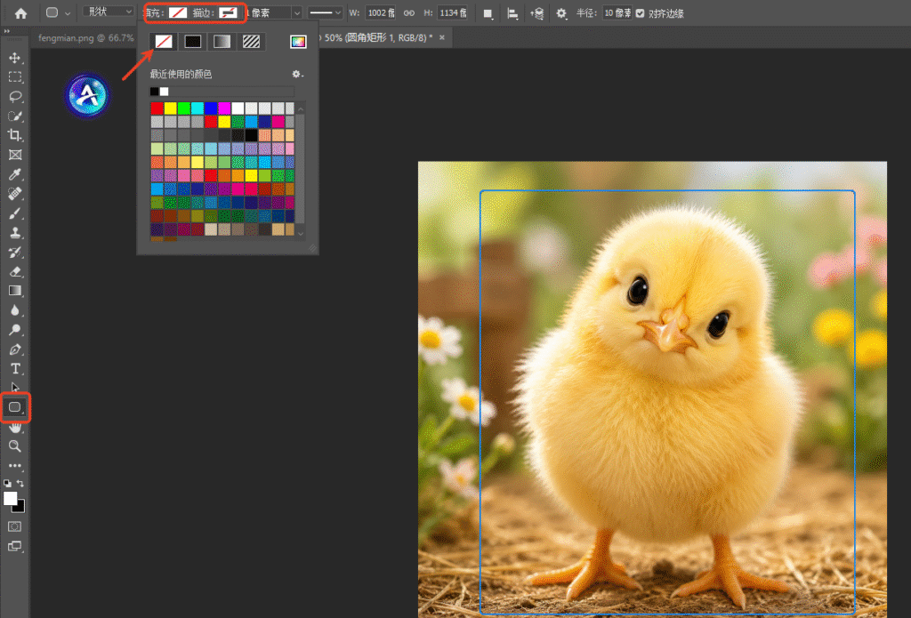The width and height of the screenshot is (911, 618).
Task: Reset default foreground and background colors
Action: click(7, 483)
